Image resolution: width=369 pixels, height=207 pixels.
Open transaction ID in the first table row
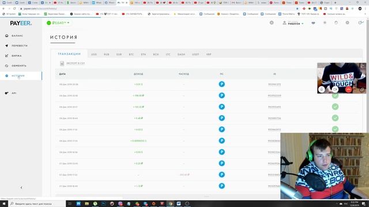(x=274, y=85)
